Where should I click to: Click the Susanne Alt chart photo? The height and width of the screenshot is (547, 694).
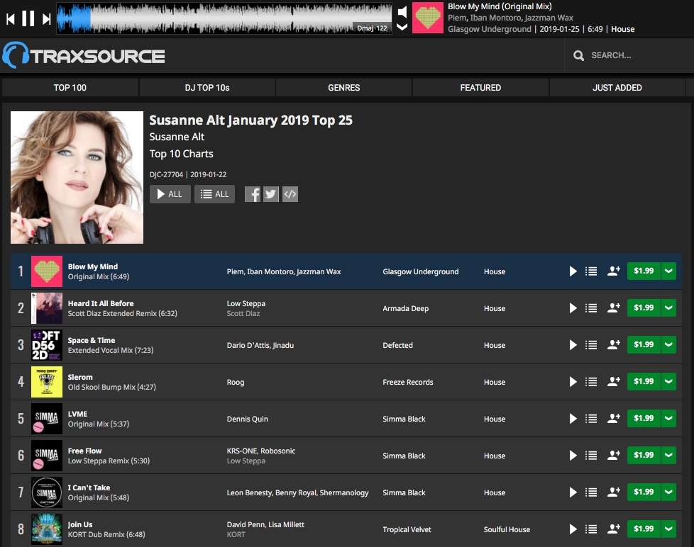tap(77, 177)
